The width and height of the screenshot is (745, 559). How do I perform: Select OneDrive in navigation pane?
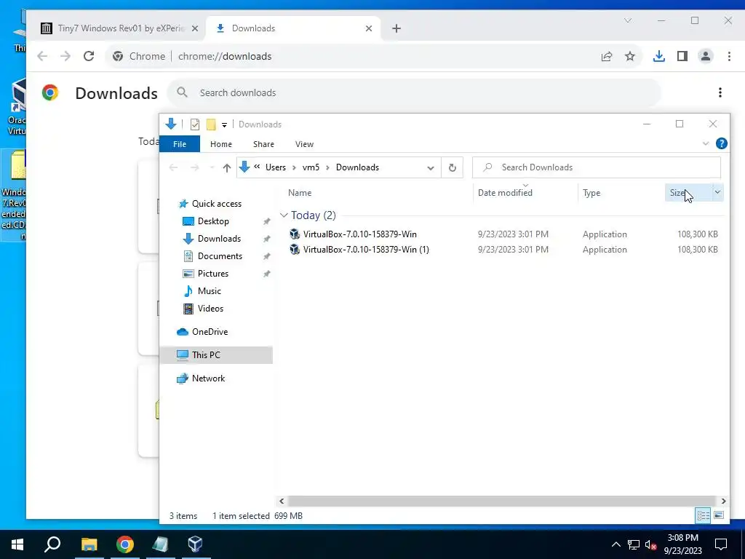point(210,332)
